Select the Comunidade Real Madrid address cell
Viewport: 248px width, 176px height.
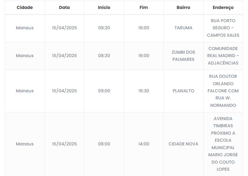(x=223, y=56)
